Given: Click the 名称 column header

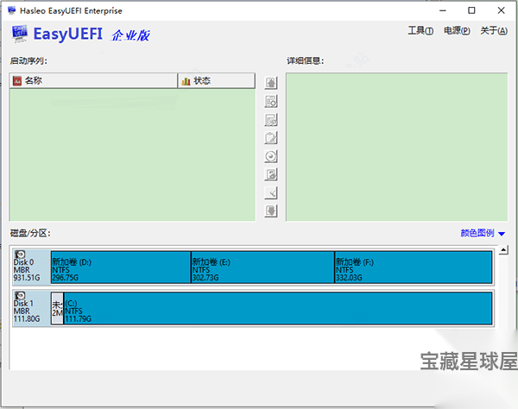Looking at the screenshot, I should pyautogui.click(x=93, y=80).
